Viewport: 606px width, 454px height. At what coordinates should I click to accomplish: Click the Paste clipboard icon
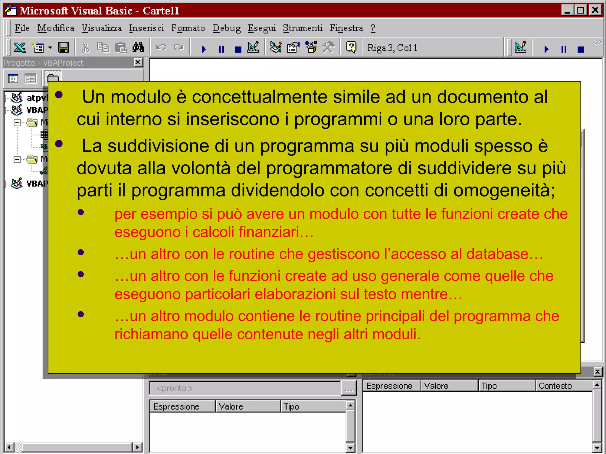(121, 48)
